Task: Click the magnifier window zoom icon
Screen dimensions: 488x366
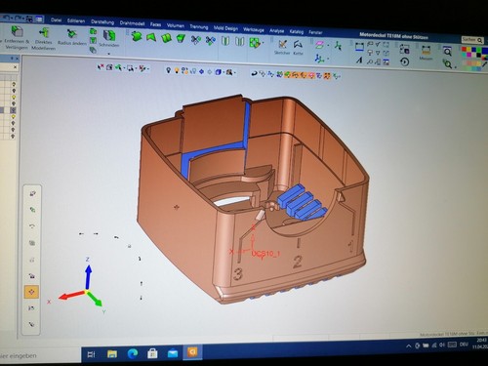Action: (448, 52)
